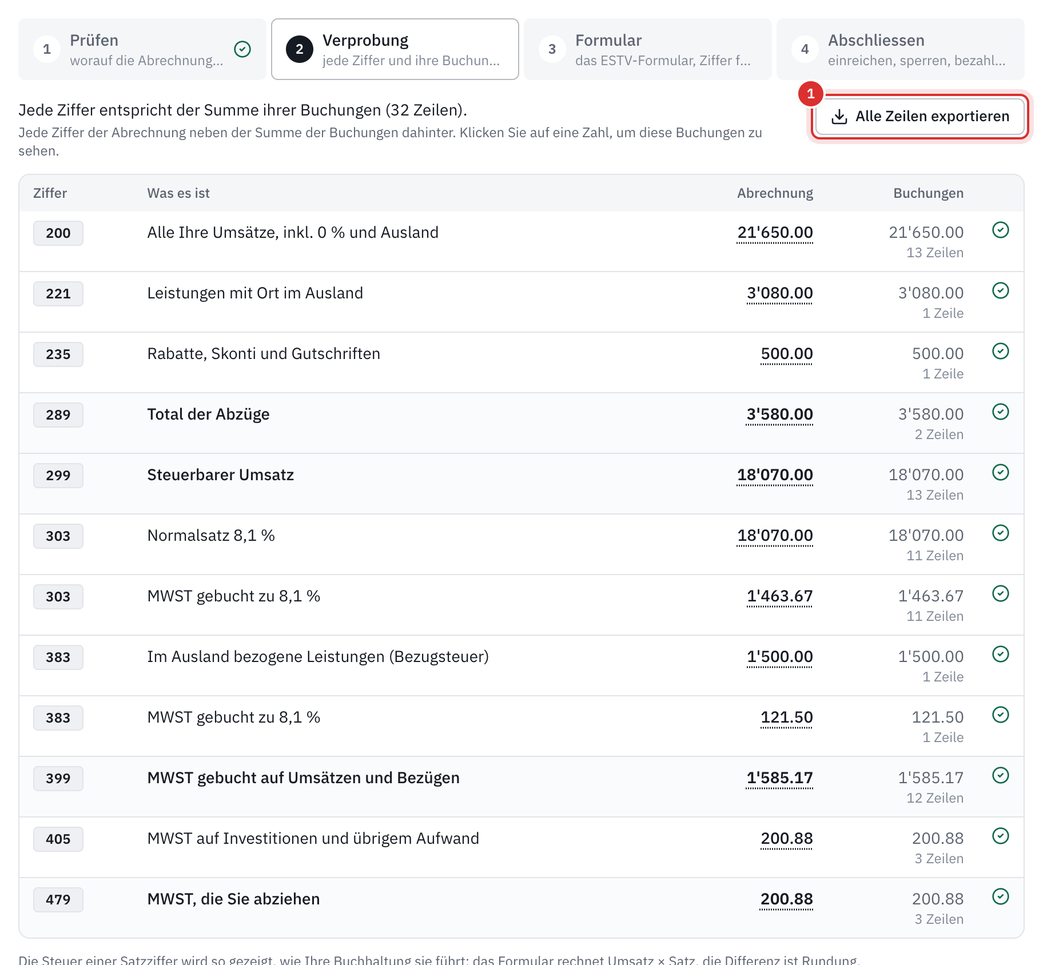Click 13 Zeilen under Ziffer 200 bookings
Viewport: 1043px width, 965px height.
point(935,253)
